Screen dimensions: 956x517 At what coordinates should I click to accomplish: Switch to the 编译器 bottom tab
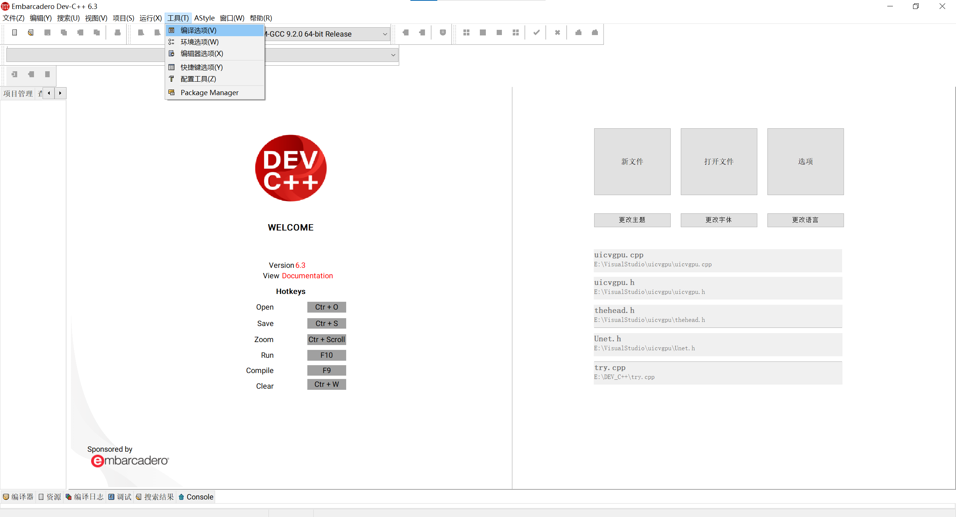click(x=18, y=497)
